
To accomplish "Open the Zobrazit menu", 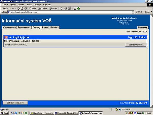I will [x=21, y=5].
